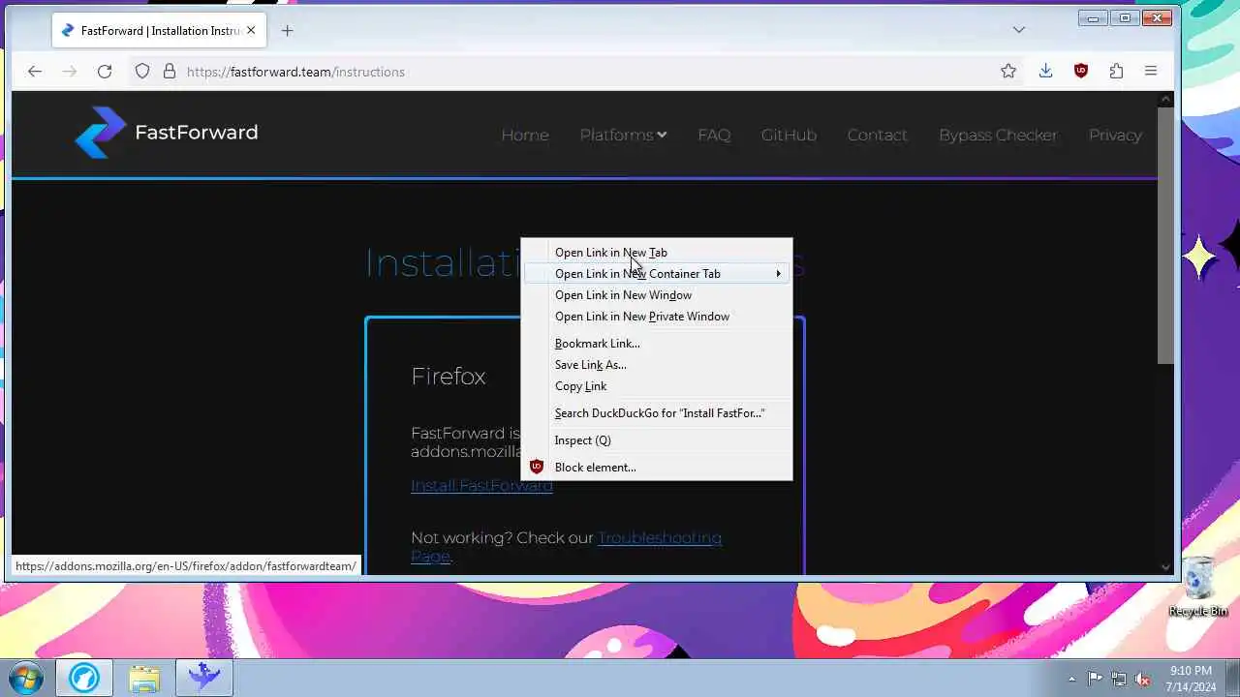Open the Contact navigation link
1240x697 pixels.
click(x=877, y=135)
